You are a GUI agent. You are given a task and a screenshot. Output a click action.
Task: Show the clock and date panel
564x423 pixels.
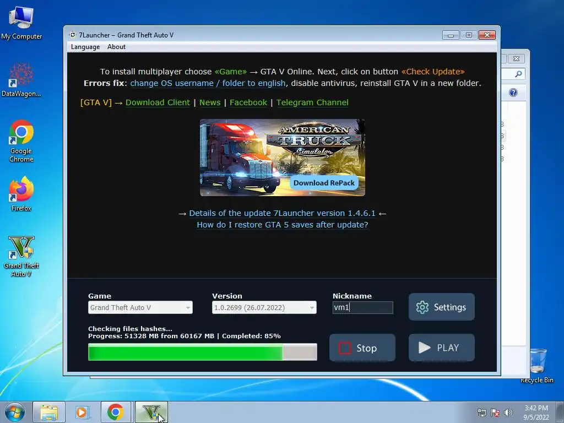coord(536,413)
